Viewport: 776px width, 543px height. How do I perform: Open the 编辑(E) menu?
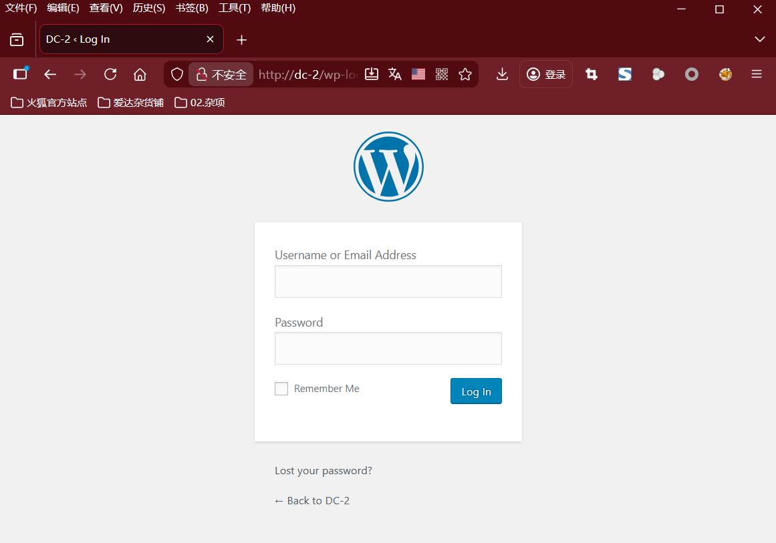(x=63, y=8)
